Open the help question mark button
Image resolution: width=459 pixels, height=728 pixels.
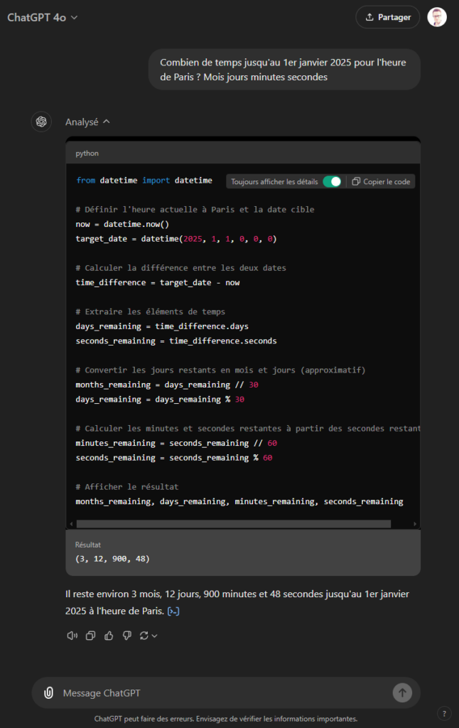point(444,714)
